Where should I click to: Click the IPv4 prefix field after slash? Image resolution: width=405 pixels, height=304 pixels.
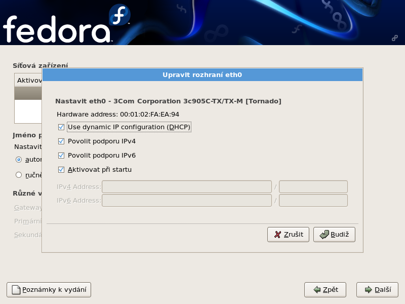(313, 186)
